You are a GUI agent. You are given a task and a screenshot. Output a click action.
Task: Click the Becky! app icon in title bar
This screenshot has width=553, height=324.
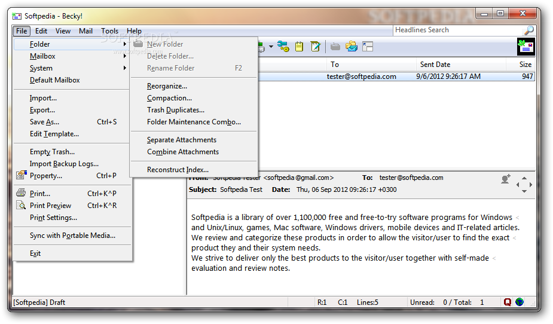[17, 16]
